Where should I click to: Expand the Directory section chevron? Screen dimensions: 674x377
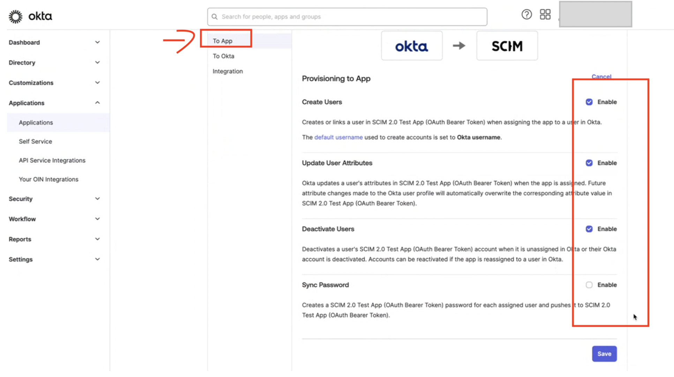pos(97,62)
